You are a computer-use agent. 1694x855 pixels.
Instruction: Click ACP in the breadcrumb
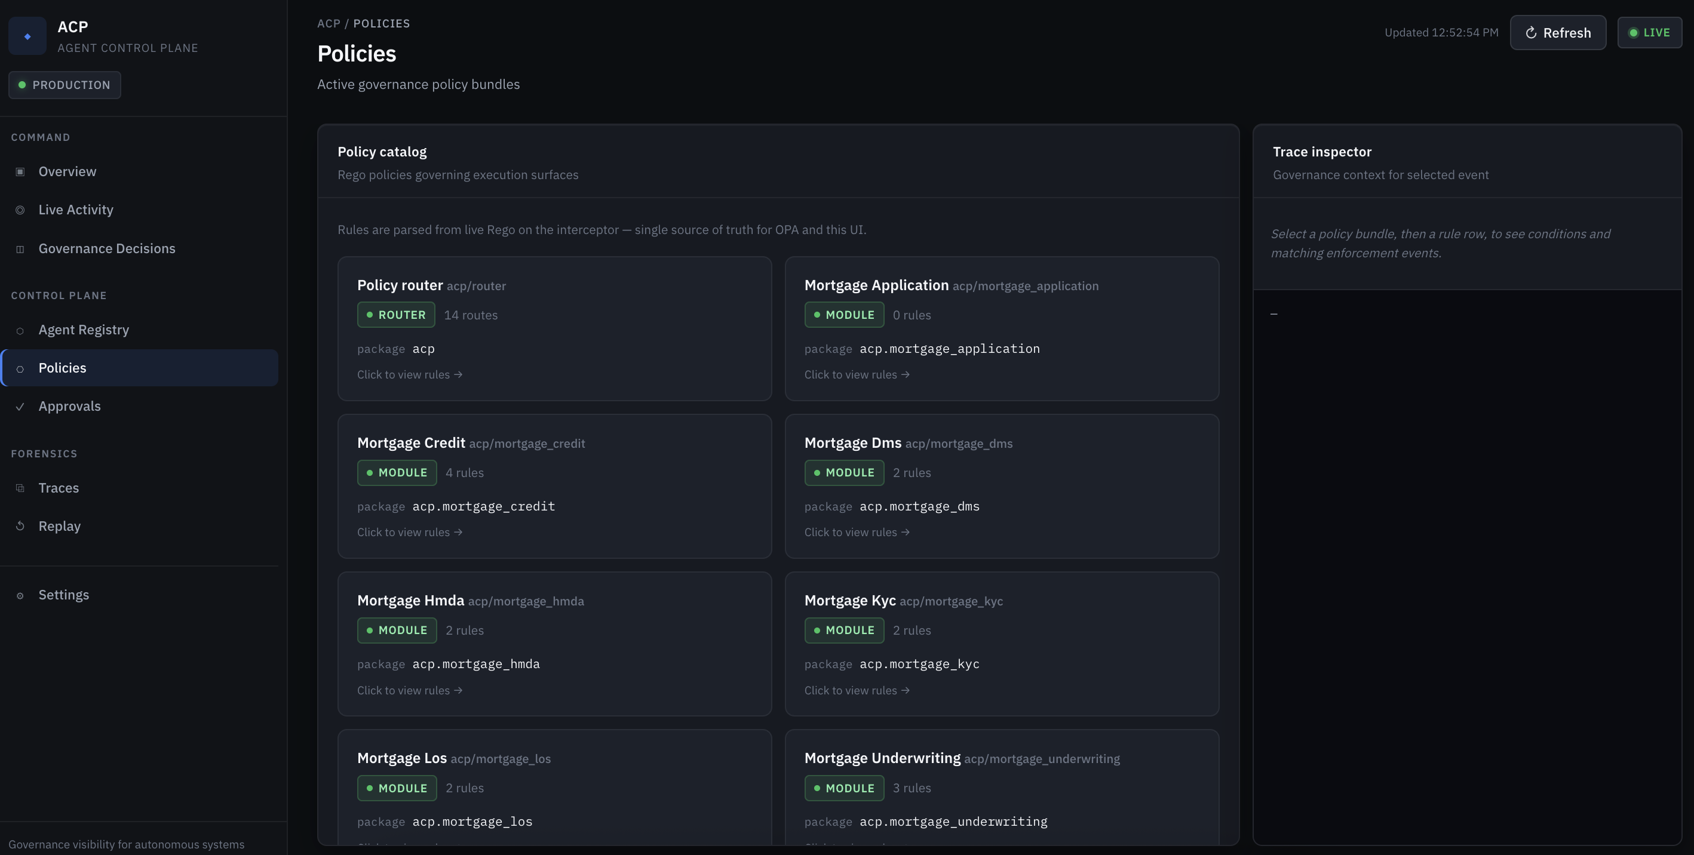(x=329, y=24)
